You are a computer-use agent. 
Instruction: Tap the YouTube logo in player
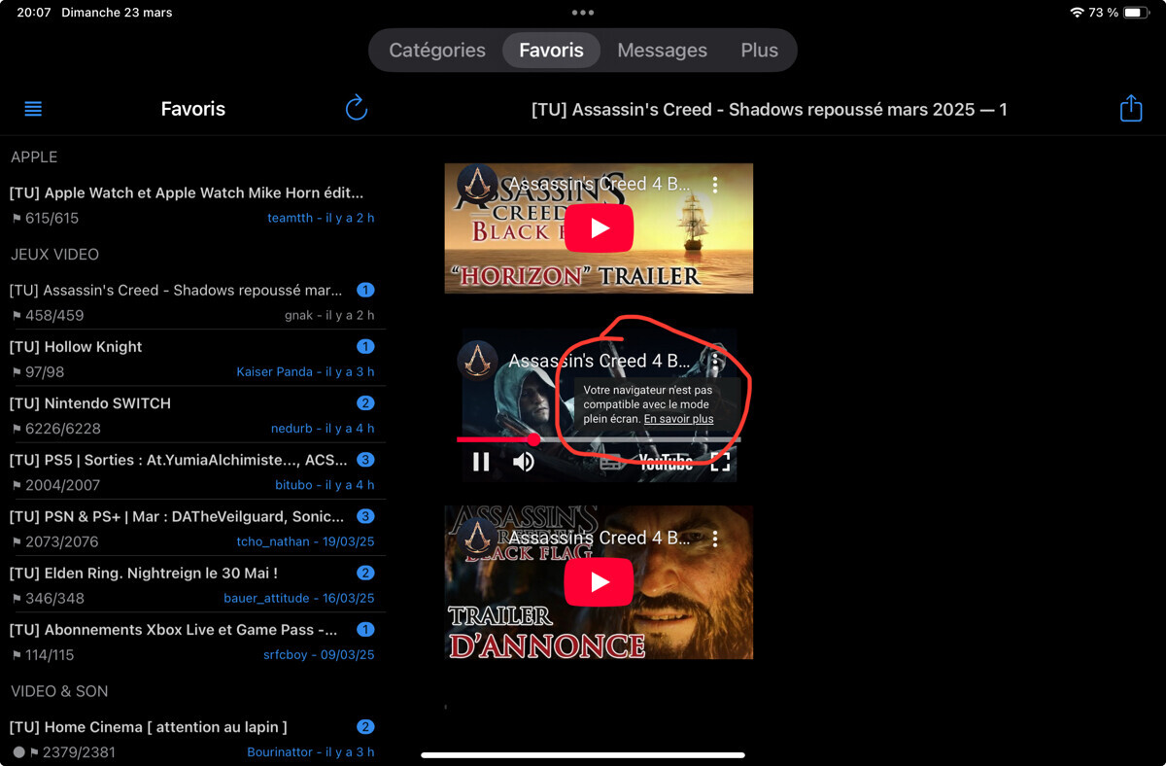tap(667, 463)
